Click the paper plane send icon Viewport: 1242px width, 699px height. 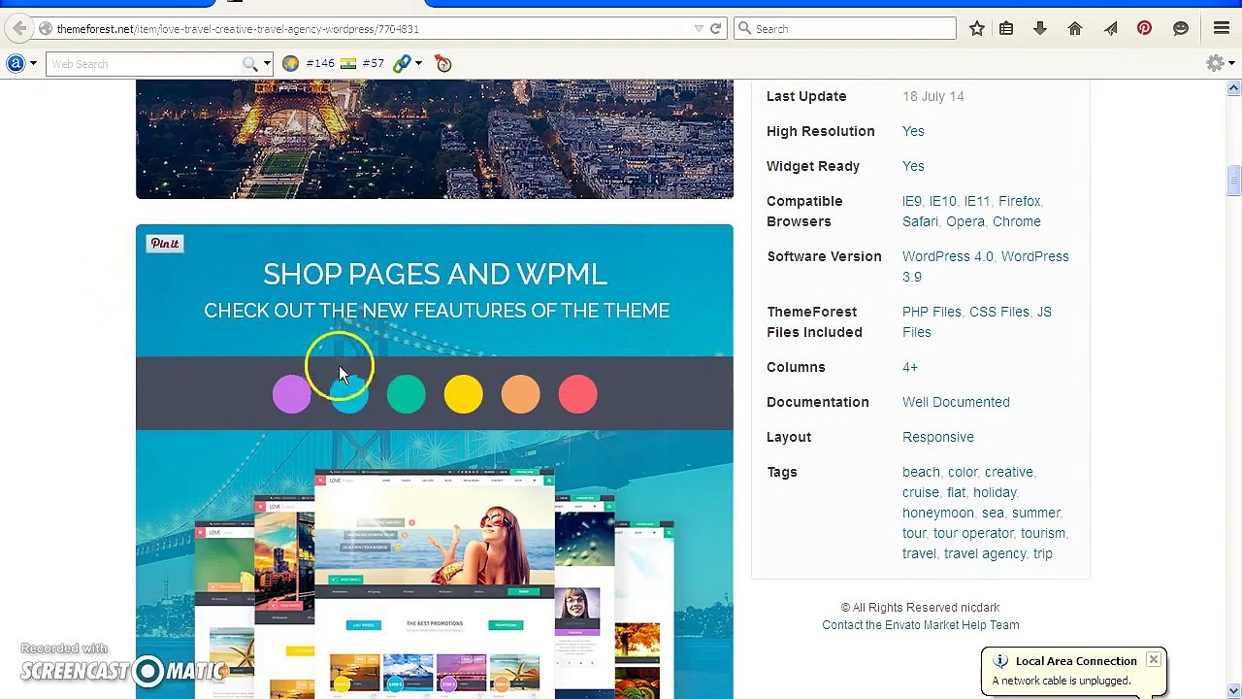[x=1110, y=29]
